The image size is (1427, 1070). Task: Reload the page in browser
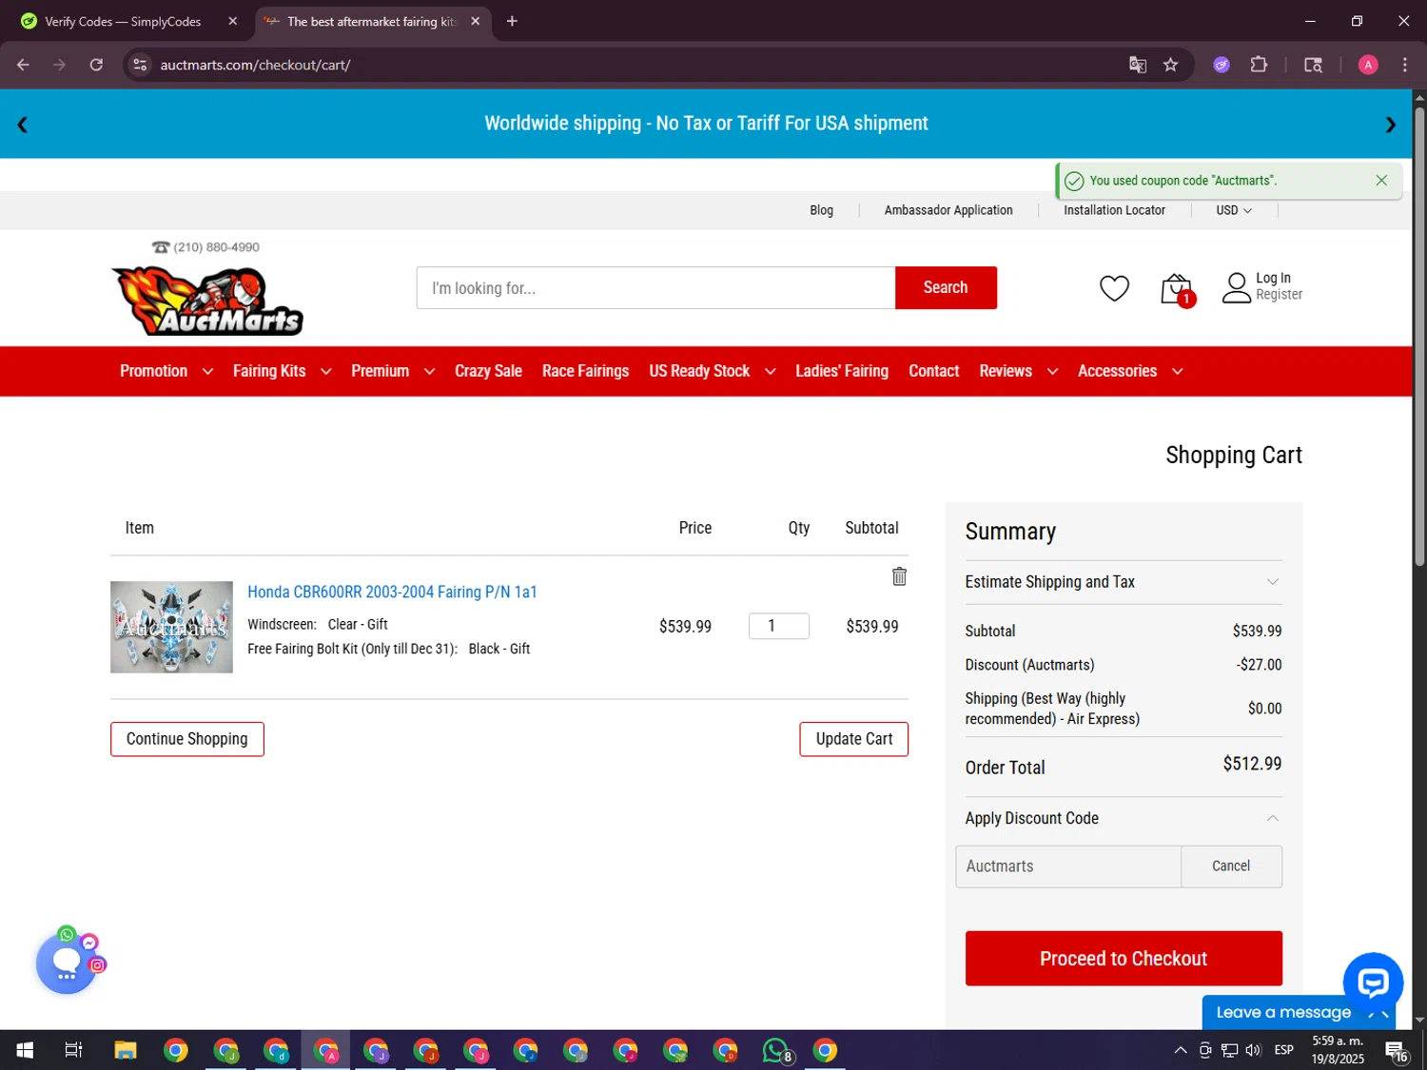[96, 65]
